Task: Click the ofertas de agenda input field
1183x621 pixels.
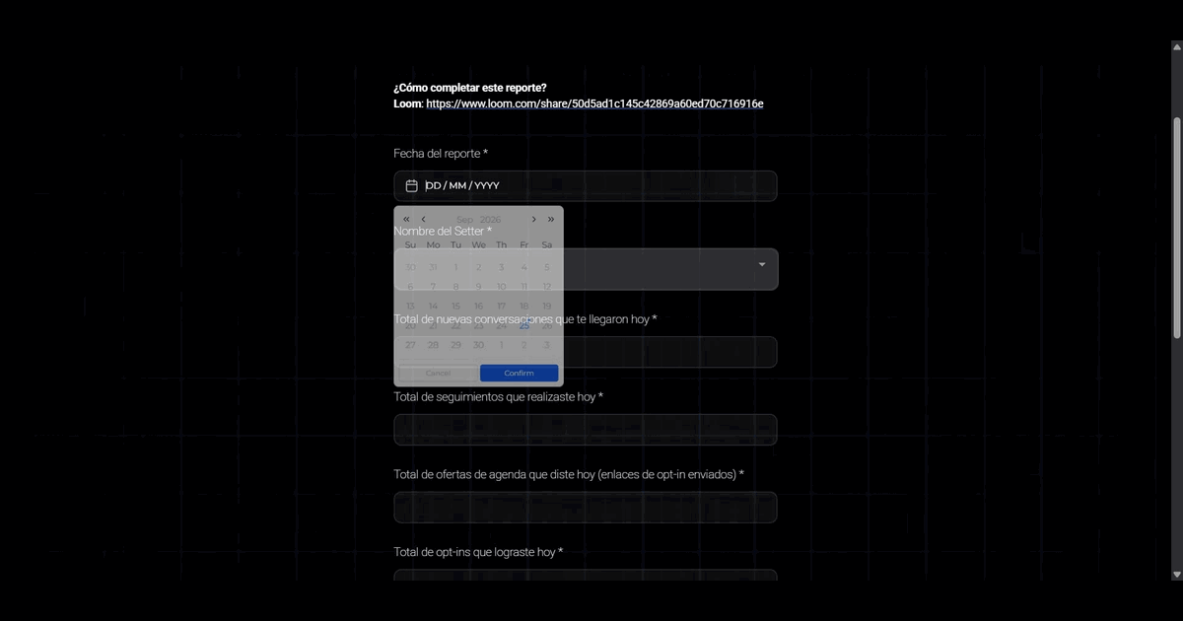Action: pos(586,507)
